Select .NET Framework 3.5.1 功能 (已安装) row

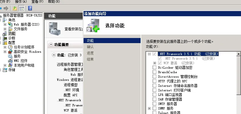[188, 54]
